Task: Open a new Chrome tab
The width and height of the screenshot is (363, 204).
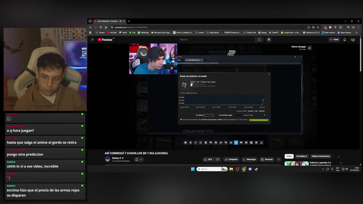Action: coord(129,21)
